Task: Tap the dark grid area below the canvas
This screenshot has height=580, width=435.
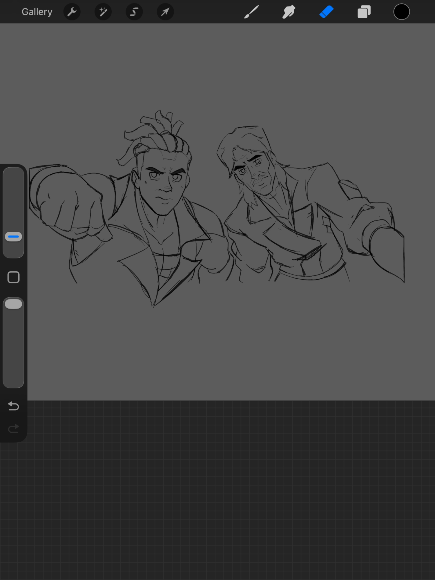Action: click(217, 493)
